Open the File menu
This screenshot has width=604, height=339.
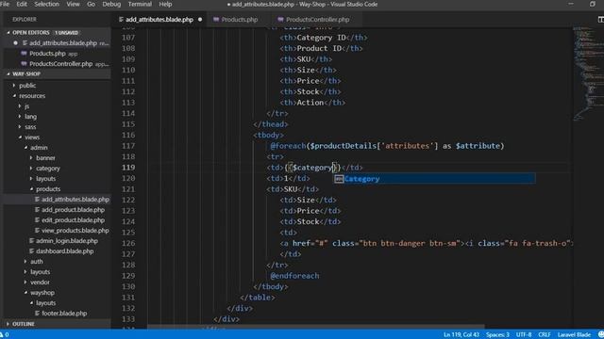point(5,4)
